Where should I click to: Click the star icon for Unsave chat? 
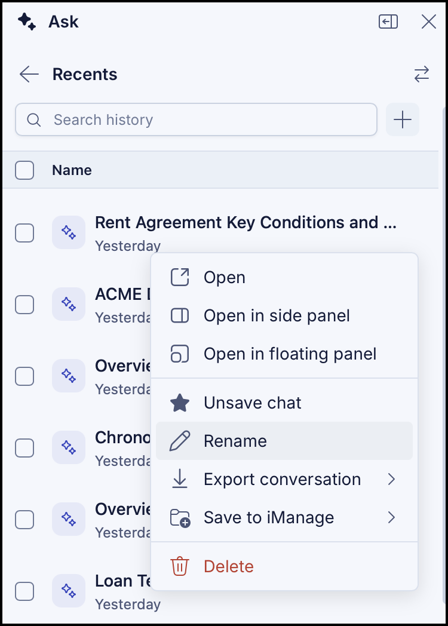[180, 403]
